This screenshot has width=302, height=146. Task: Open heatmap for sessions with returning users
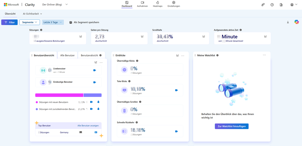point(98,109)
